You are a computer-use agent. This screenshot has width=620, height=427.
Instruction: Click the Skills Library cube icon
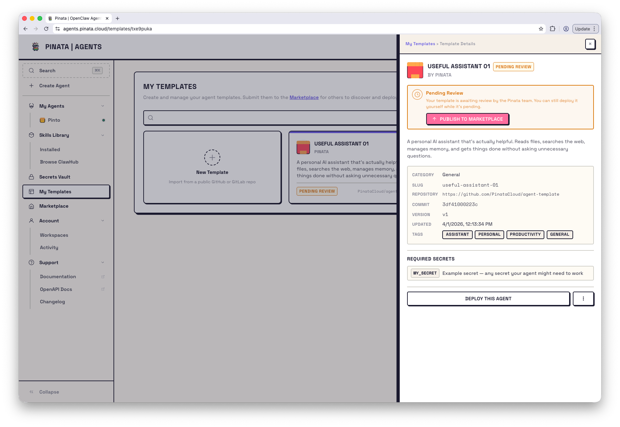[31, 135]
